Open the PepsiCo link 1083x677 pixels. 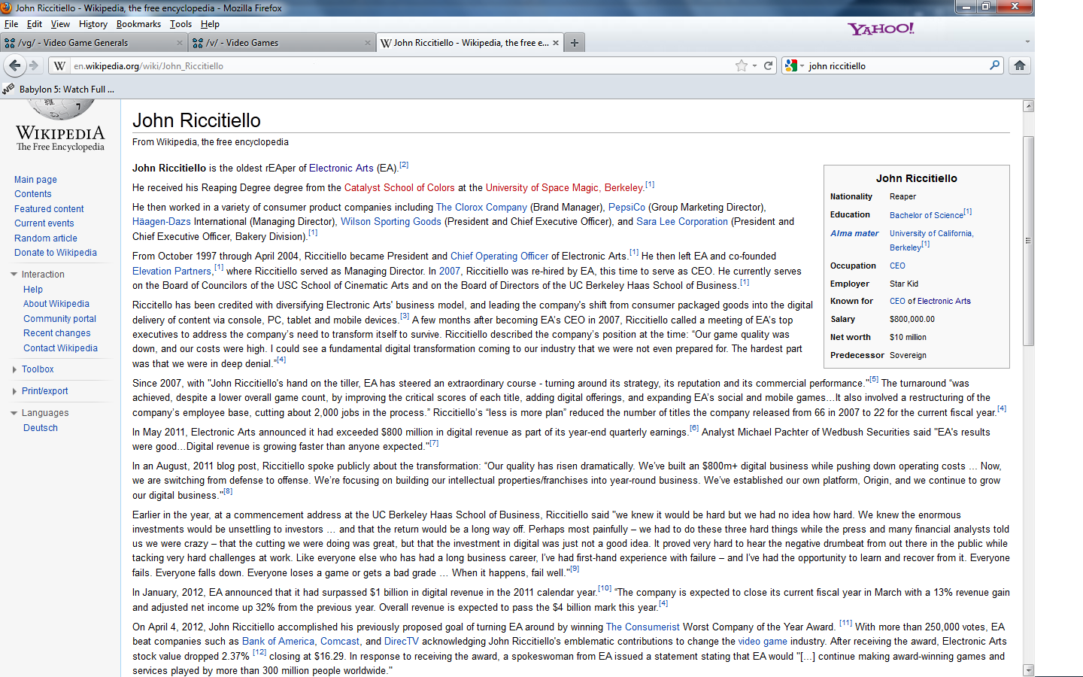pyautogui.click(x=626, y=208)
